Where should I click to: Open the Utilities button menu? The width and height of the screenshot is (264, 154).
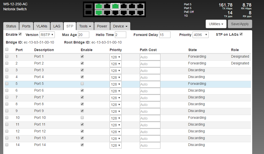coord(216,24)
